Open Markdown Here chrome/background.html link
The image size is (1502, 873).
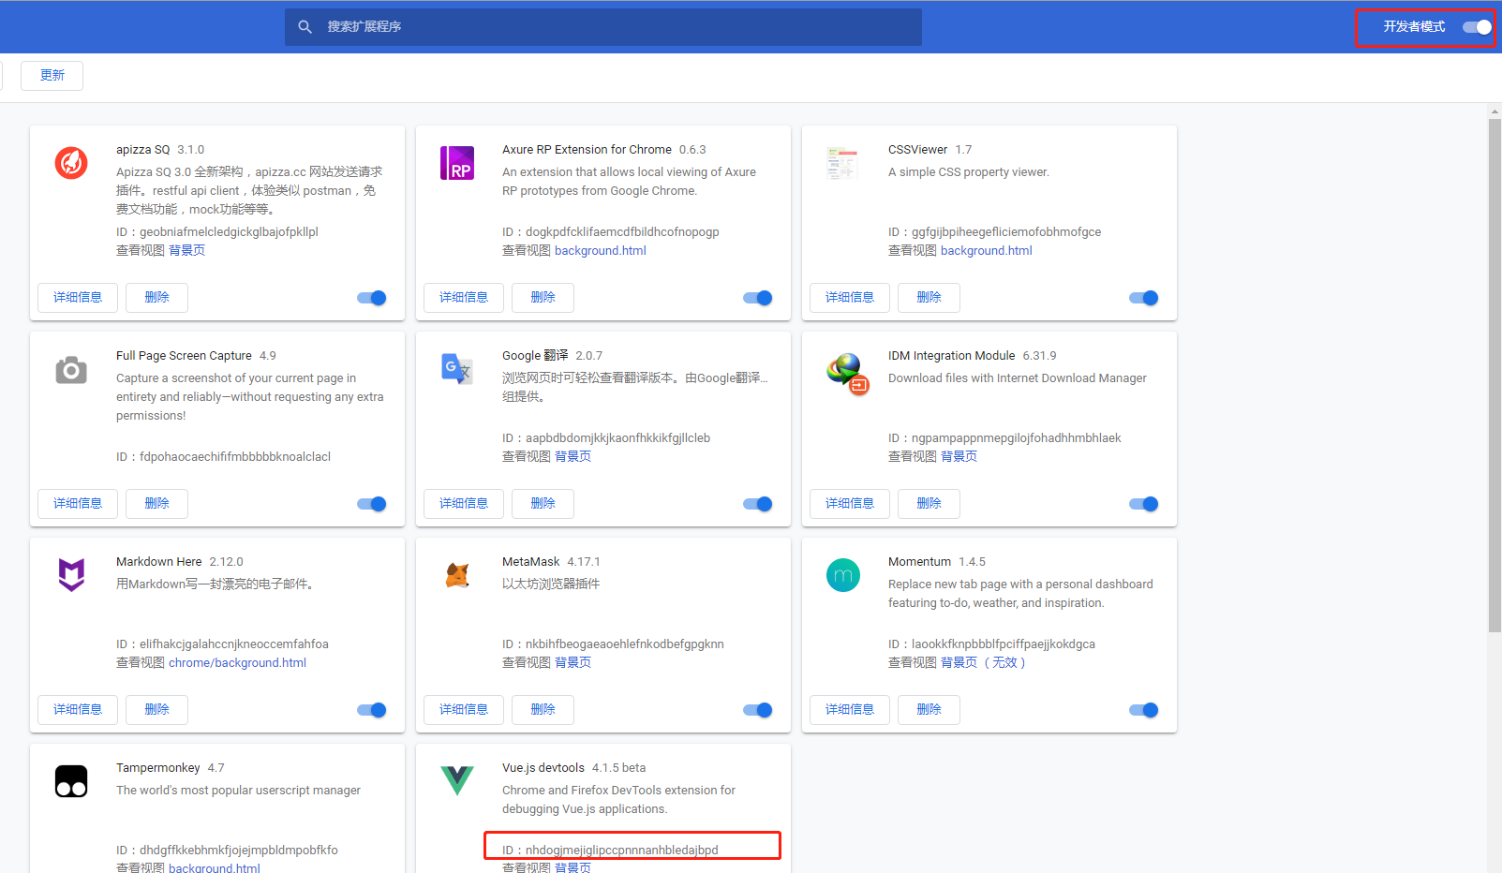click(238, 663)
